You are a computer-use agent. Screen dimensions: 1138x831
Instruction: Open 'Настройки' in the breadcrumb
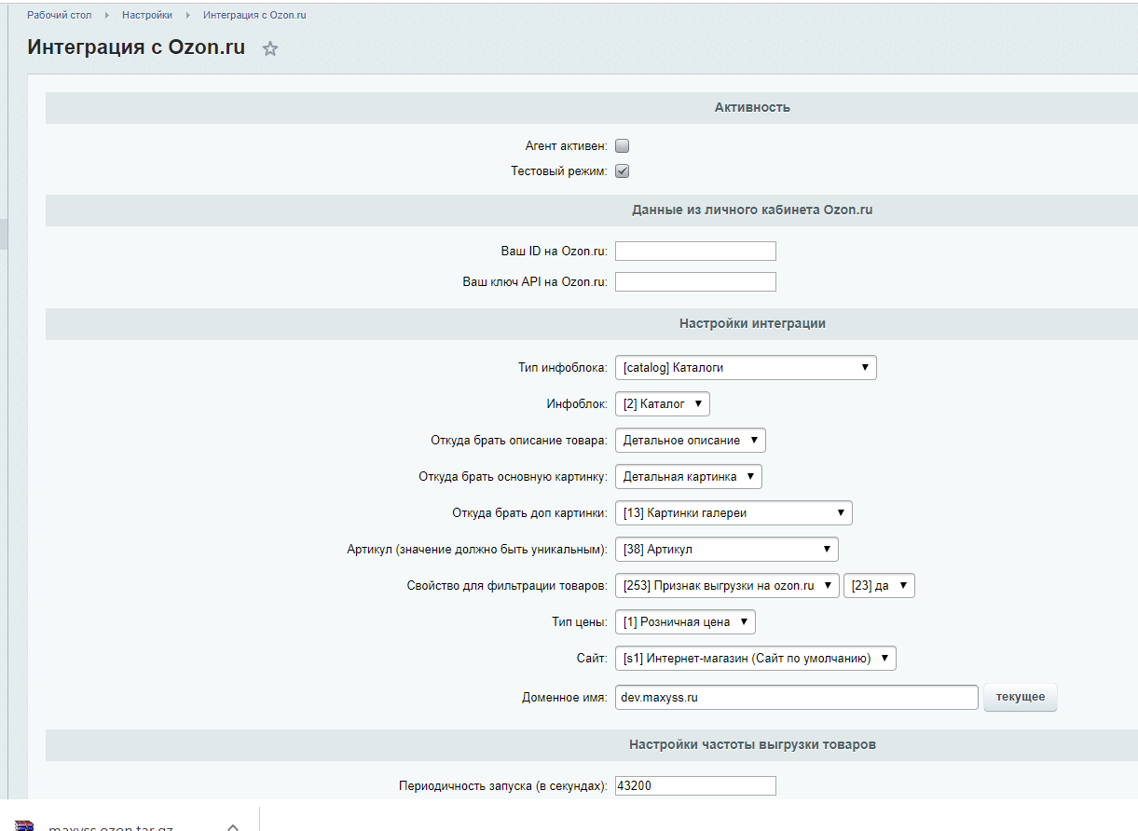[146, 16]
